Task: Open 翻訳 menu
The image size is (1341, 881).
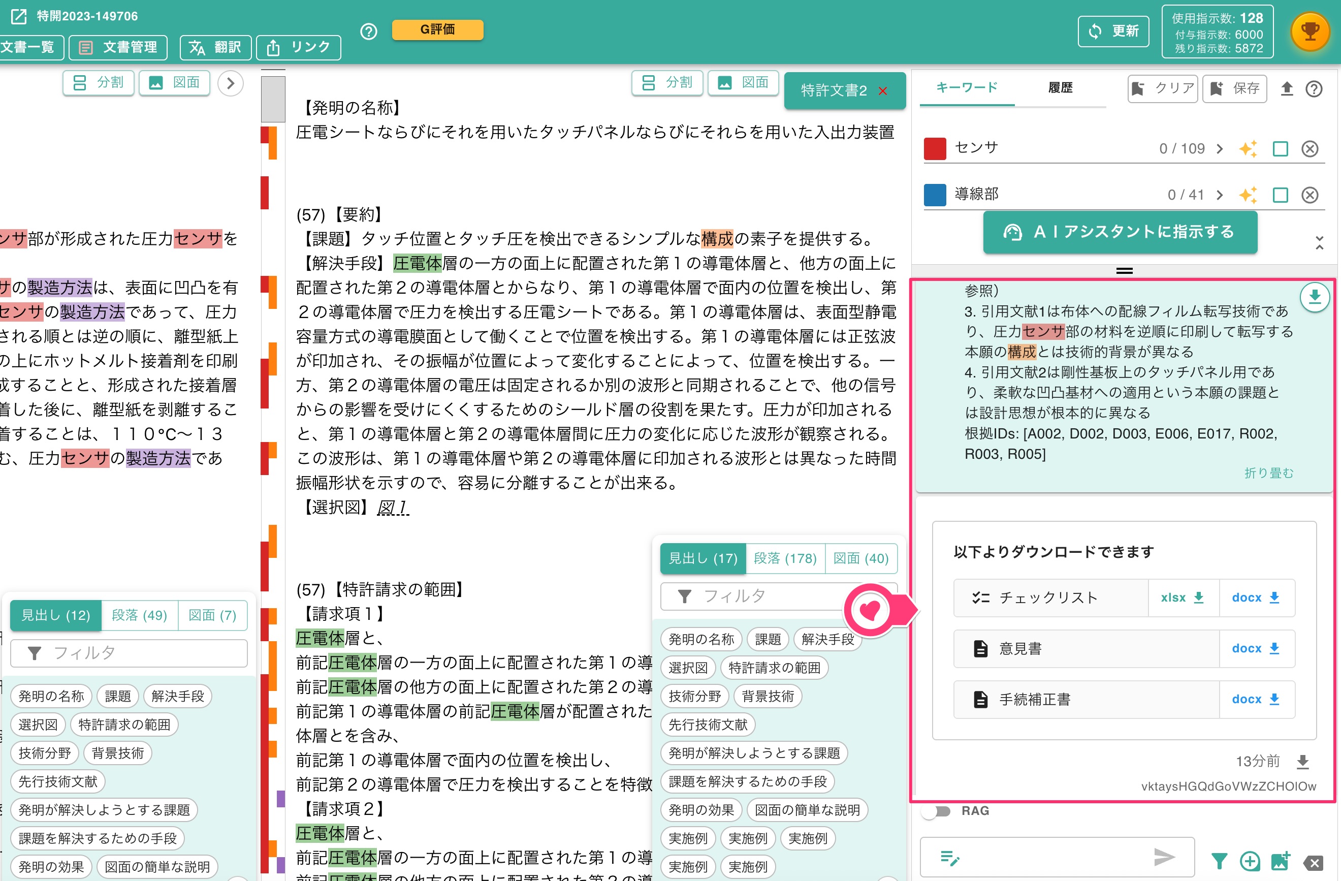Action: [215, 47]
